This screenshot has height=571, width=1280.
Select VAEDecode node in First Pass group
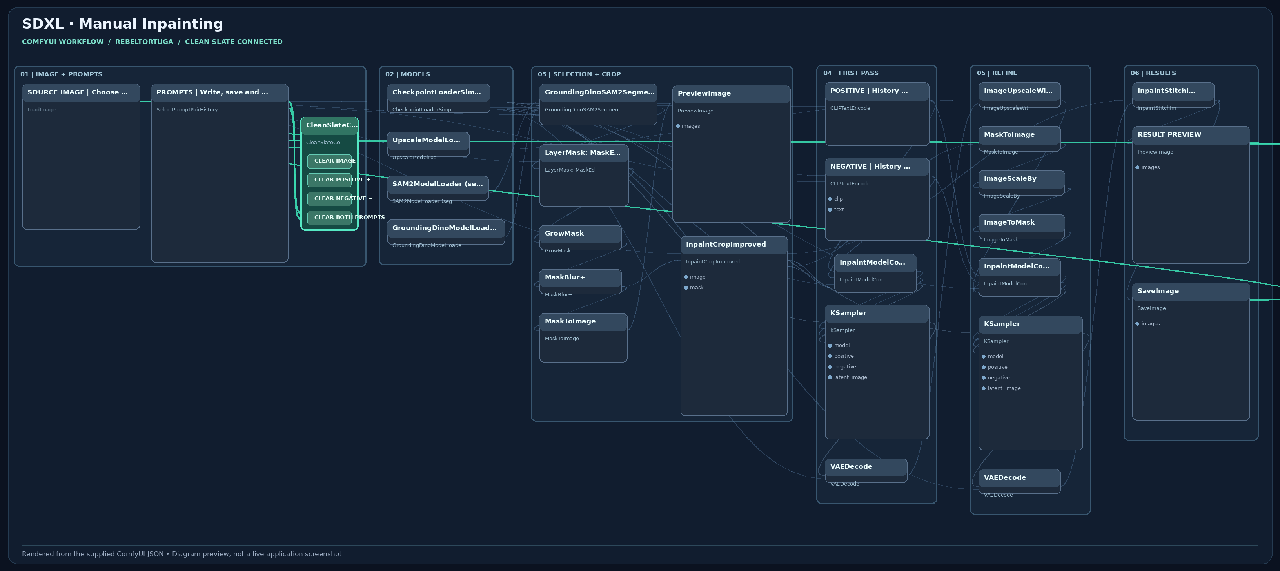866,471
